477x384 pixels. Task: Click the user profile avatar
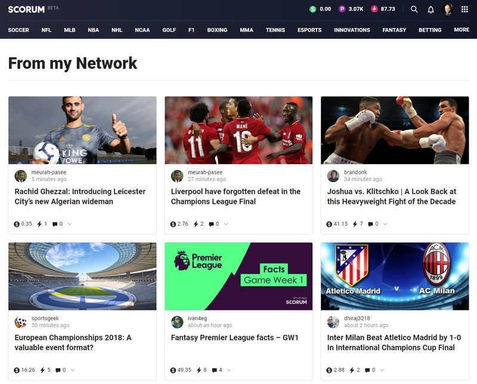(x=448, y=9)
